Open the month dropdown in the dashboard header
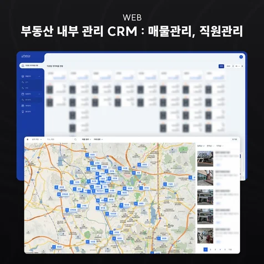This screenshot has width=264, height=264. (237, 66)
